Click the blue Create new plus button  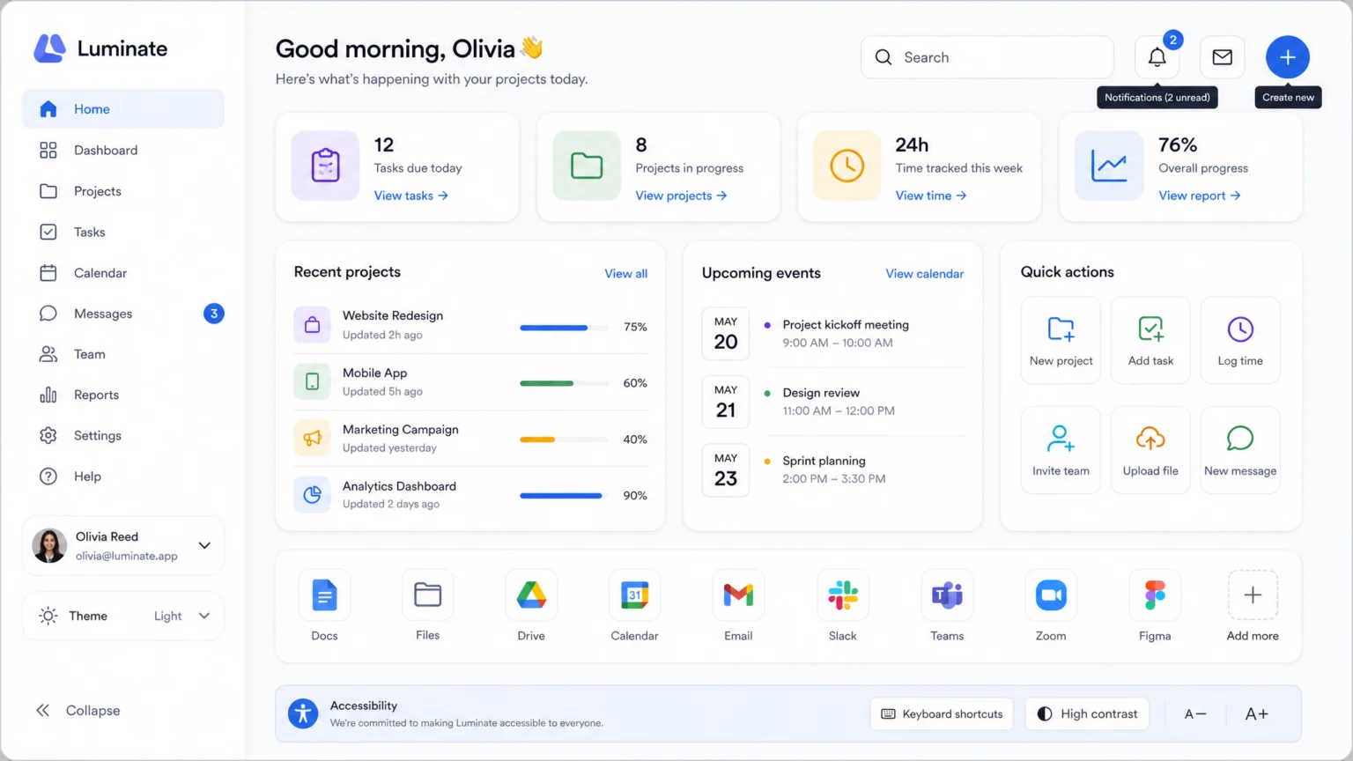(x=1287, y=57)
